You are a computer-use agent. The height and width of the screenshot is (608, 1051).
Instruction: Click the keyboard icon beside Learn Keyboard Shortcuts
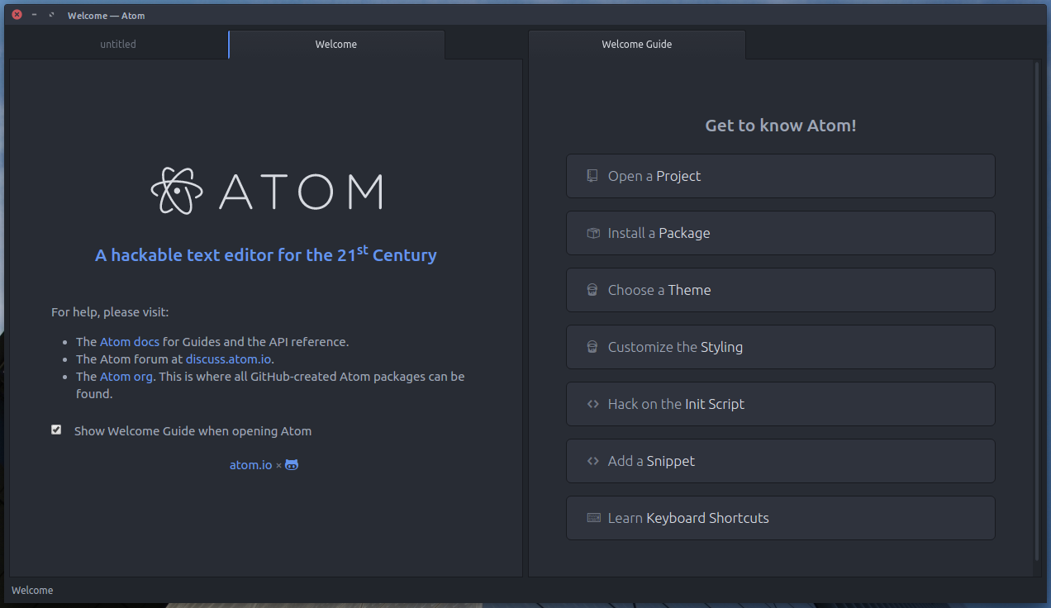(x=593, y=518)
